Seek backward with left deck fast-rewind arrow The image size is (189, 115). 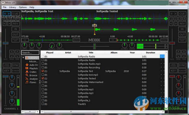tap(5, 24)
